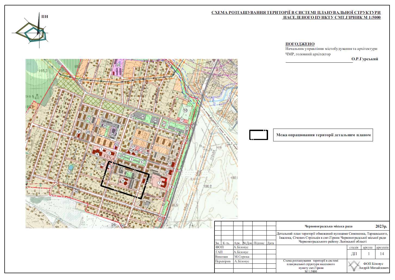Click map marker number 1
This screenshot has height=280, width=395.
click(101, 149)
